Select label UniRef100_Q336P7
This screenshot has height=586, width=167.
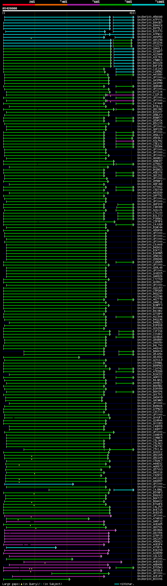(150, 51)
